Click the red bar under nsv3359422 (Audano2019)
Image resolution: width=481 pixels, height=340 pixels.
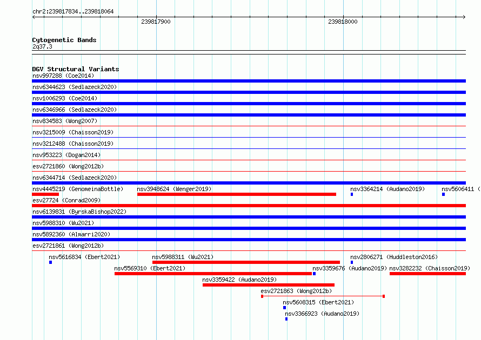coord(269,285)
